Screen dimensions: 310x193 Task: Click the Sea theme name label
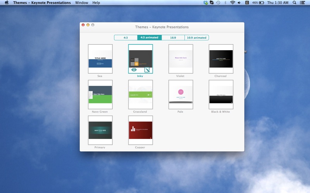100,76
